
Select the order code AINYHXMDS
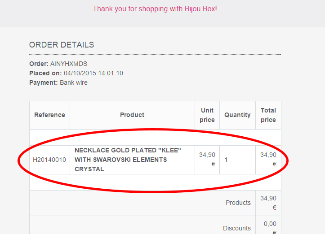point(69,64)
